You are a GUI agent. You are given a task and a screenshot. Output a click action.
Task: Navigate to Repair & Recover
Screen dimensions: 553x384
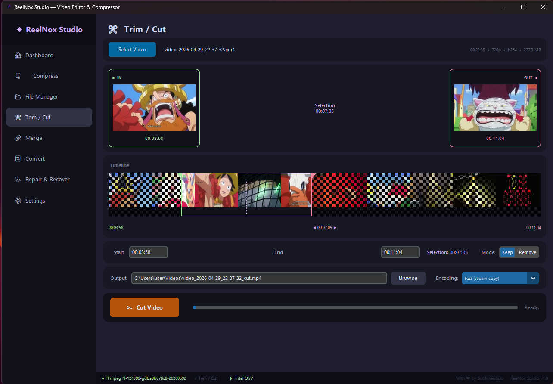coord(49,179)
